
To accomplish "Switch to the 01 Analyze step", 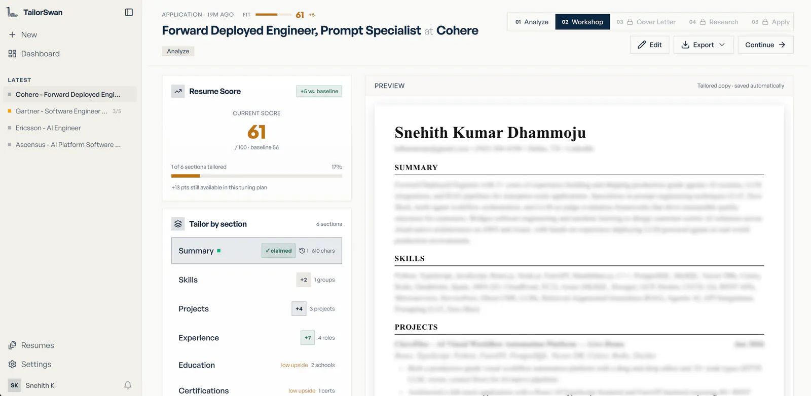I will coord(532,22).
